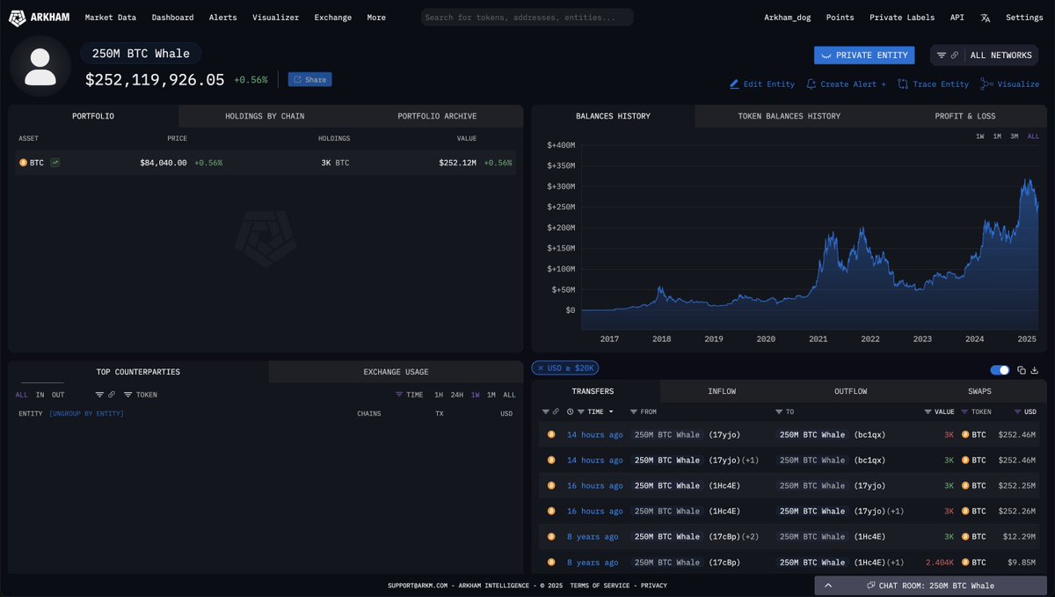
Task: Open the transfers time filter clock icon
Action: [x=570, y=411]
